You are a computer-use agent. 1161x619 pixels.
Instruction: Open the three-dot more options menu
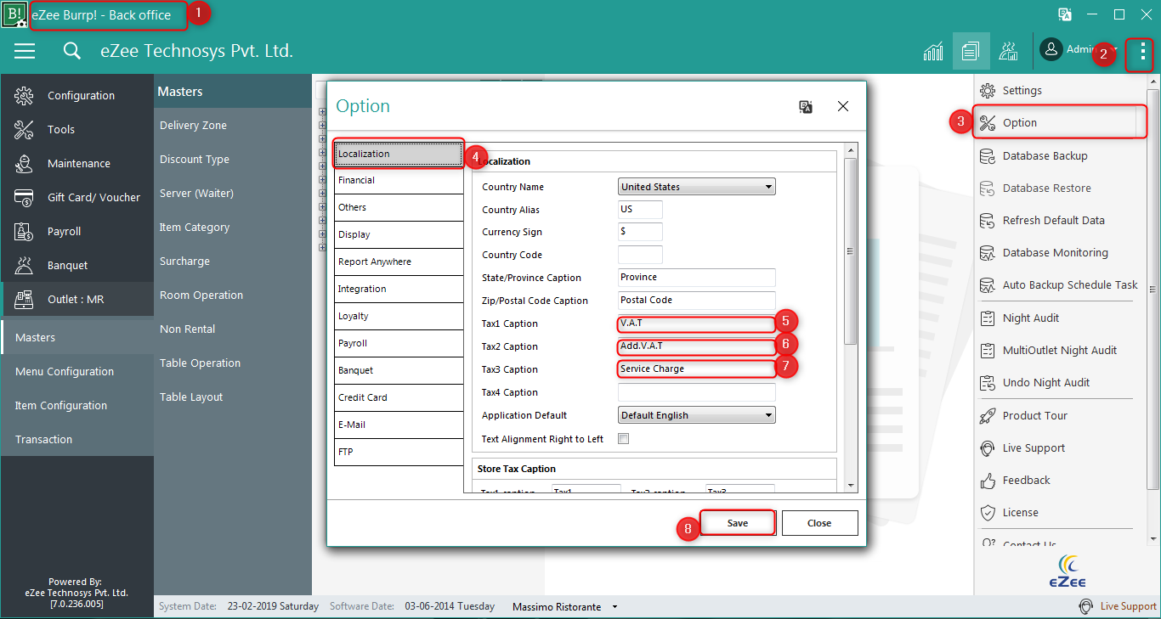pyautogui.click(x=1142, y=52)
